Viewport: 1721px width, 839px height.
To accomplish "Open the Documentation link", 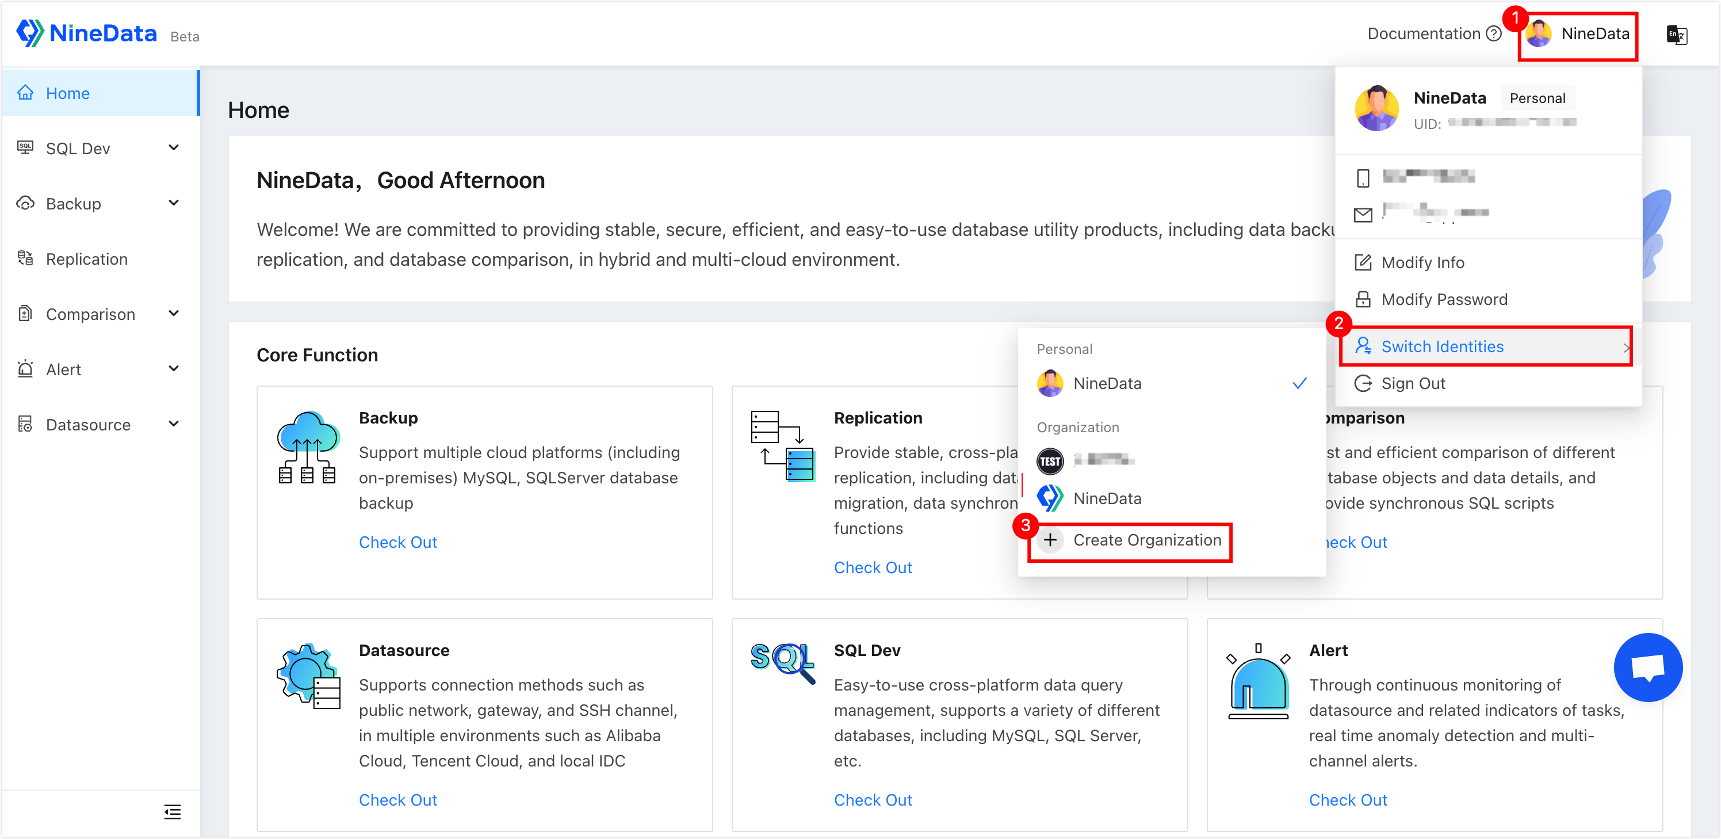I will 1424,33.
